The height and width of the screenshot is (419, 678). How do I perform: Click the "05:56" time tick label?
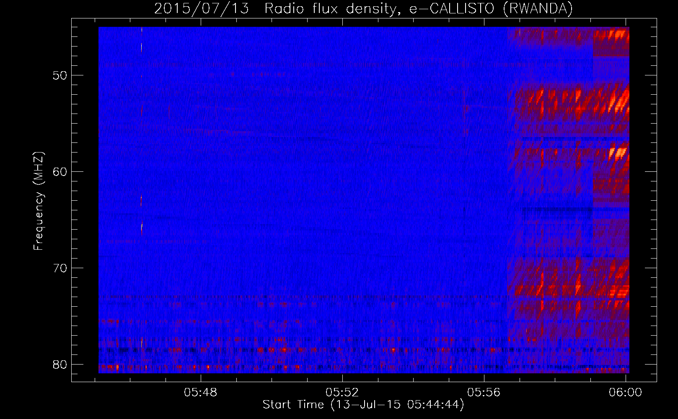coord(484,393)
